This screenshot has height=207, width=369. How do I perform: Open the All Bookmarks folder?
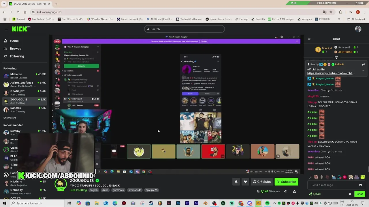(357, 19)
